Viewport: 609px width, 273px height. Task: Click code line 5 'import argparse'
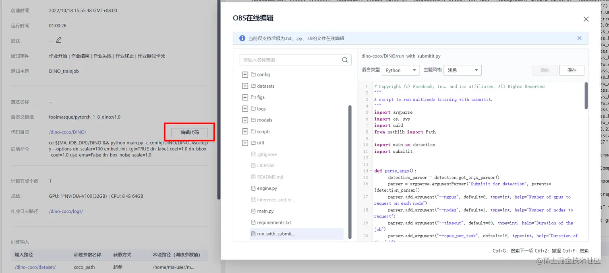coord(393,112)
